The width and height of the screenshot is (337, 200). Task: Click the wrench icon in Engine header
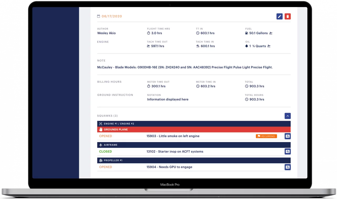pos(101,124)
